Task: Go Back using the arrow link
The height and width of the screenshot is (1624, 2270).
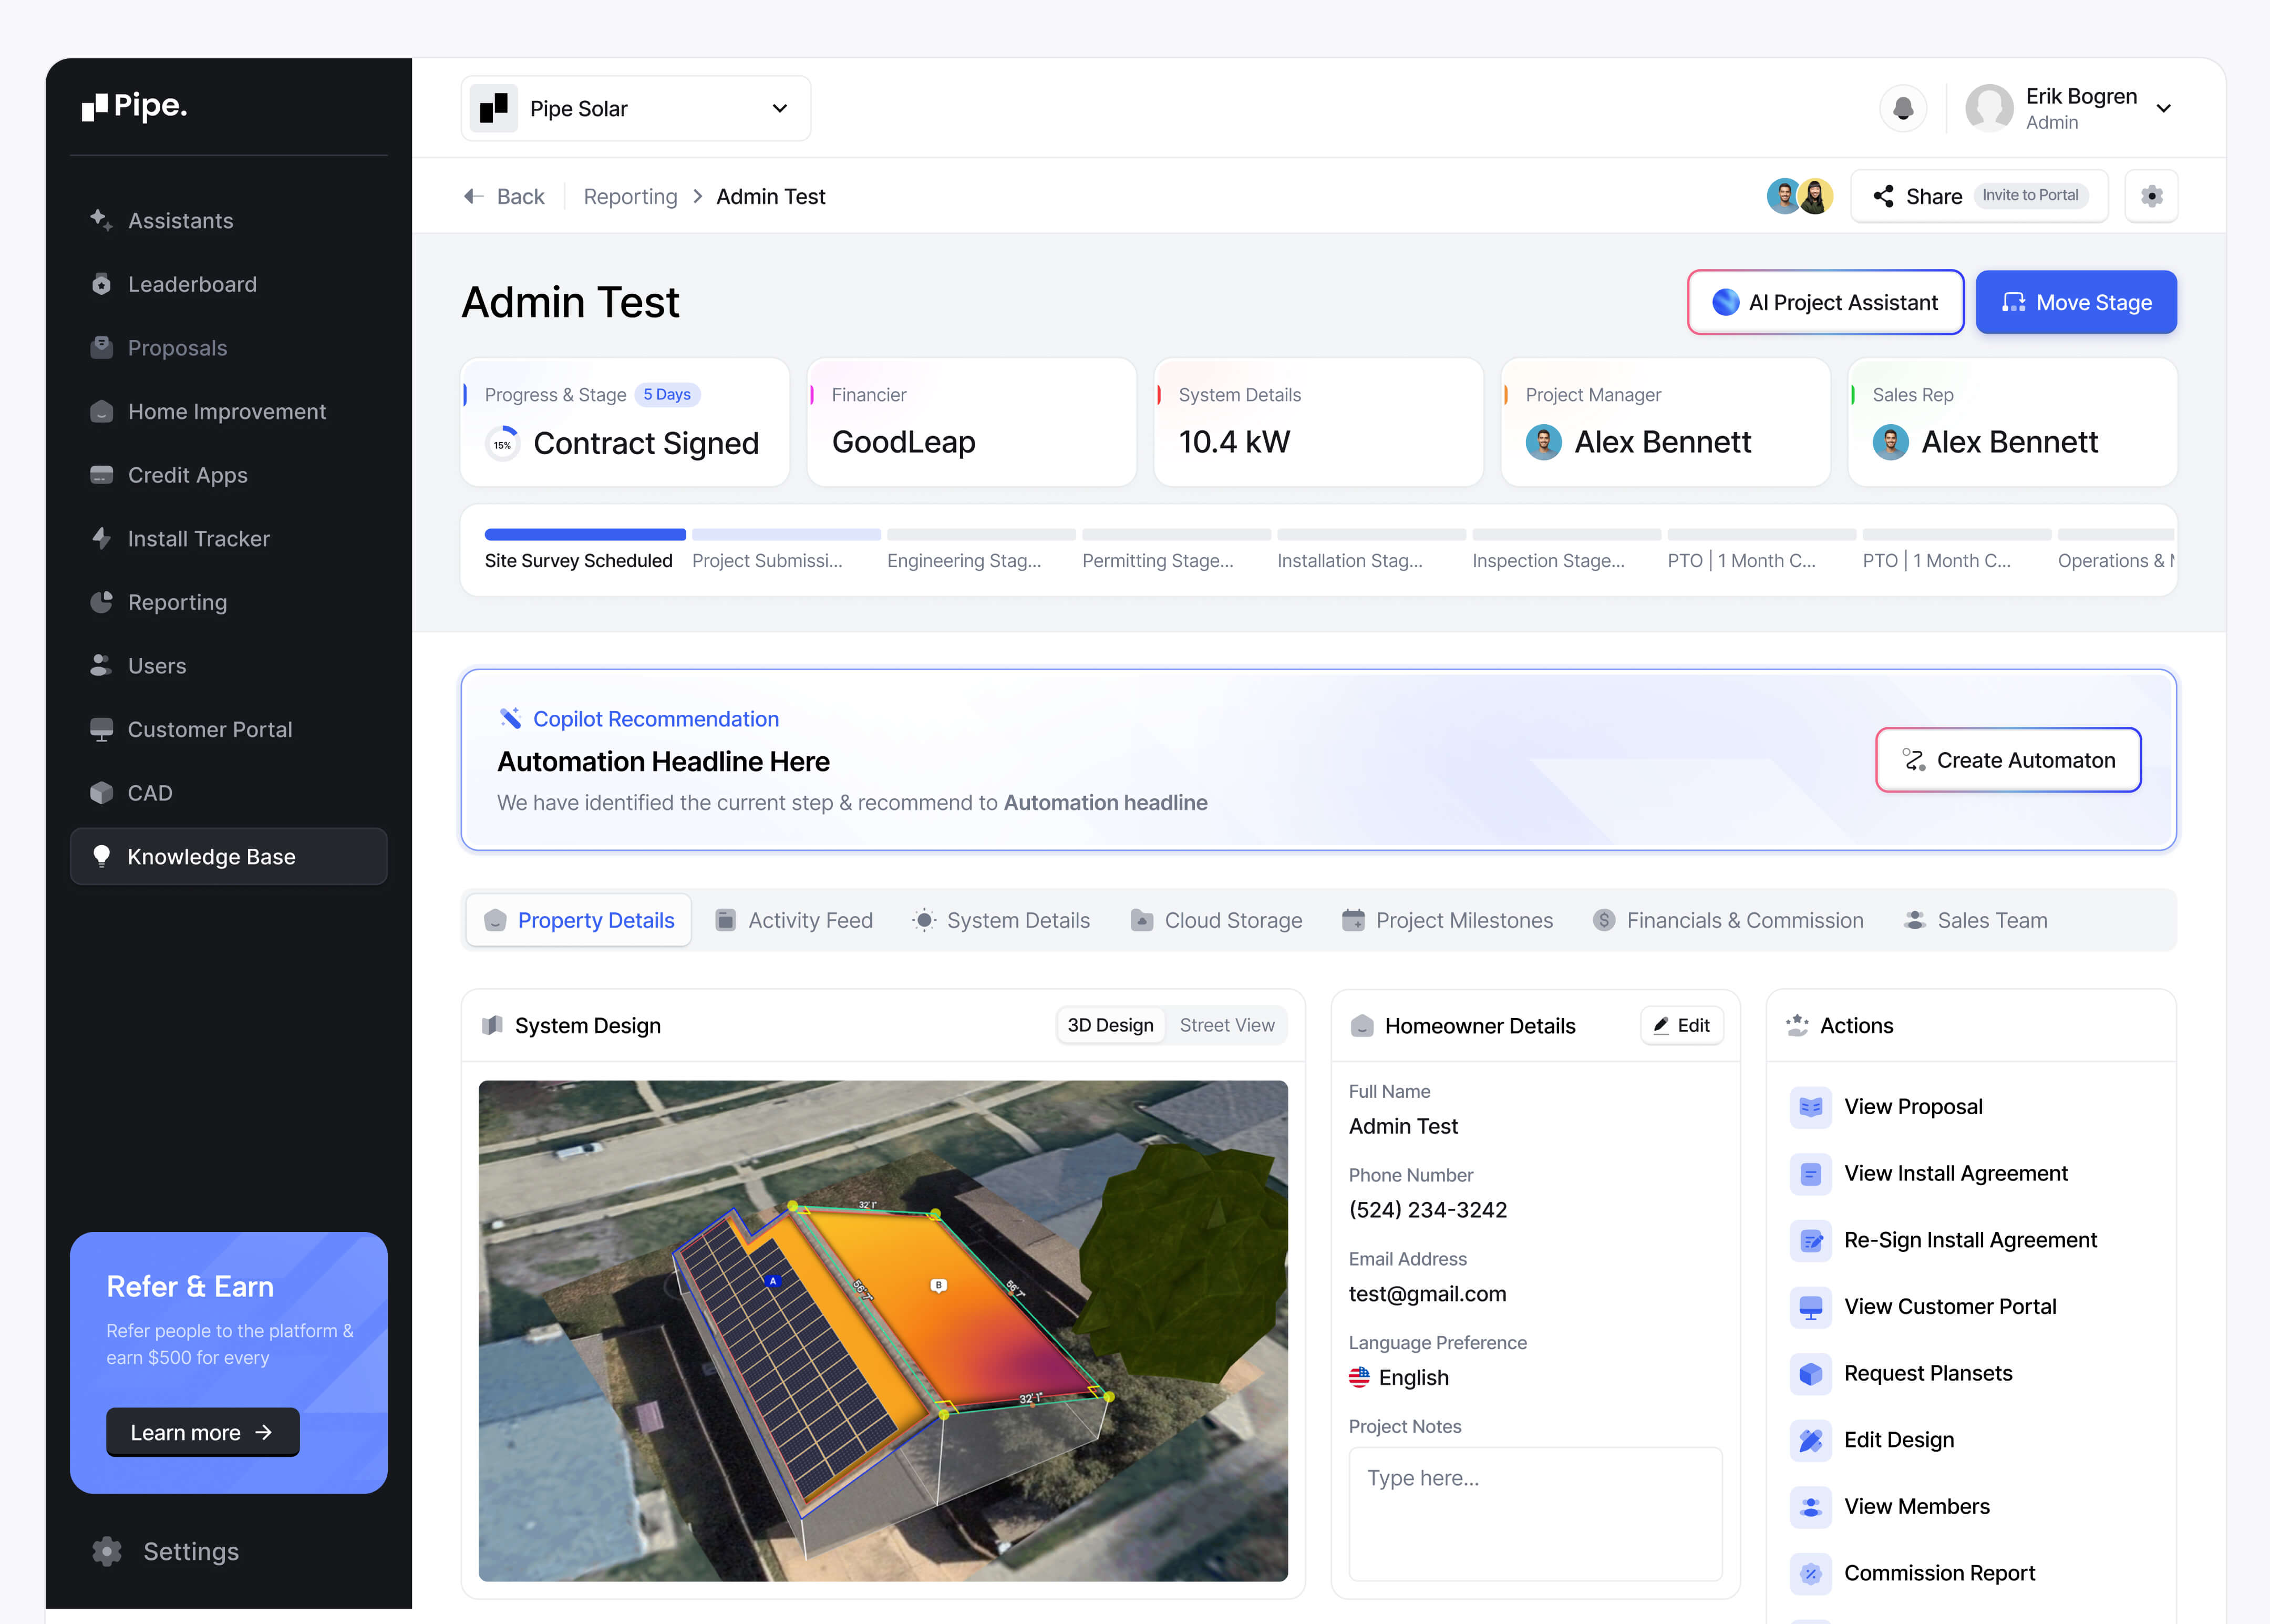Action: [x=505, y=196]
